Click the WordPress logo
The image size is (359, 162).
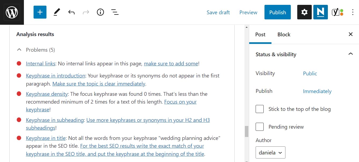coord(12,12)
